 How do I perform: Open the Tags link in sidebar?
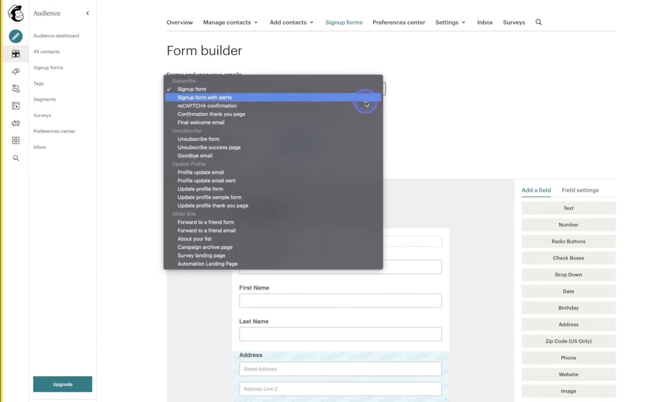pyautogui.click(x=38, y=83)
